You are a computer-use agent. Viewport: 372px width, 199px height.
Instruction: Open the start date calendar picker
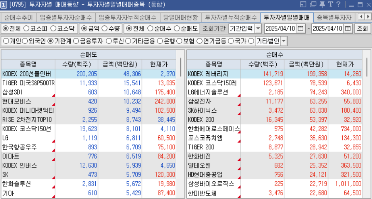coord(300,29)
